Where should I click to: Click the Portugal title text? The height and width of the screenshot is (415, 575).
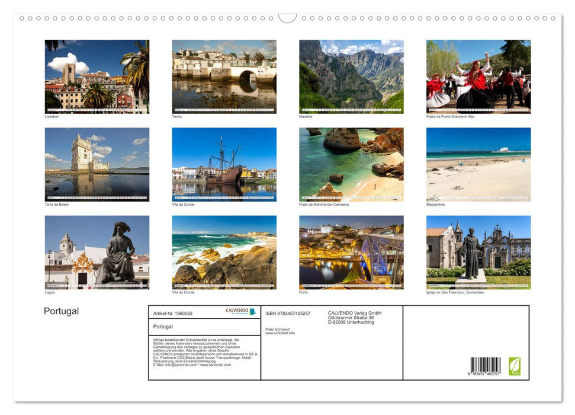click(60, 311)
